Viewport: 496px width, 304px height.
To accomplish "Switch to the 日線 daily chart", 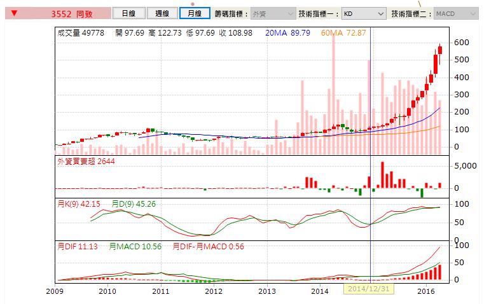I will pyautogui.click(x=128, y=13).
